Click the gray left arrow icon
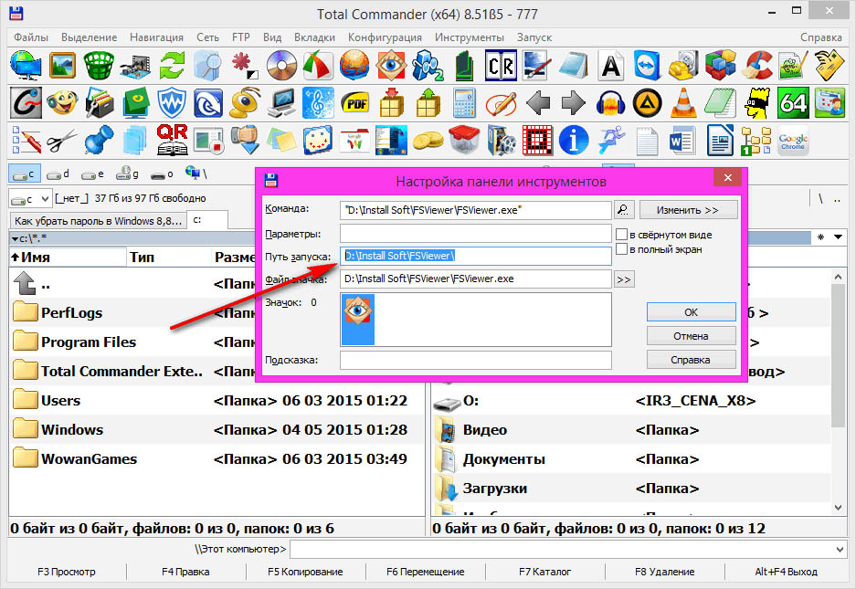Image resolution: width=856 pixels, height=589 pixels. tap(538, 102)
